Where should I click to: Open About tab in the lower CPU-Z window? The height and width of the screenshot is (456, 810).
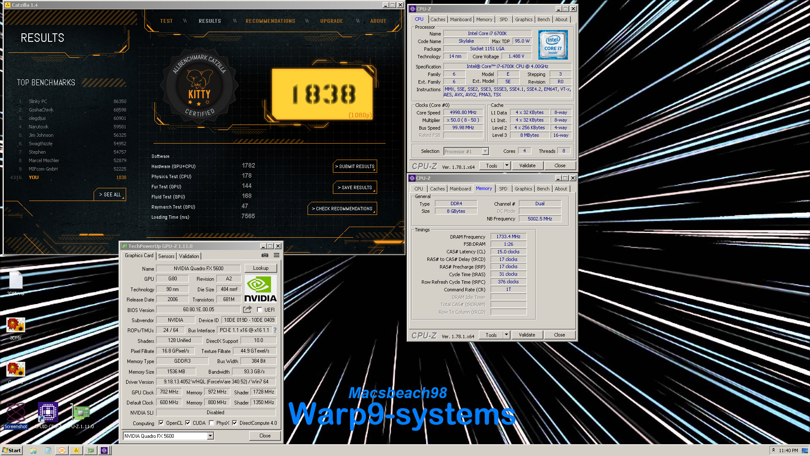[561, 189]
